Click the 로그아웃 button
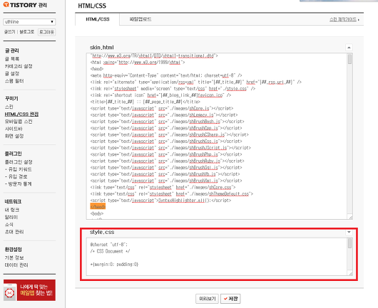 click(46, 32)
